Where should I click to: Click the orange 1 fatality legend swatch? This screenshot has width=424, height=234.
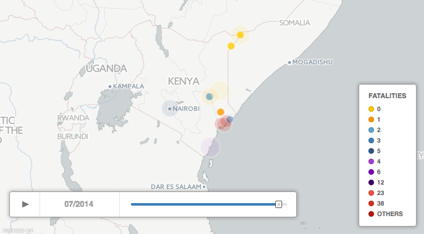click(372, 120)
